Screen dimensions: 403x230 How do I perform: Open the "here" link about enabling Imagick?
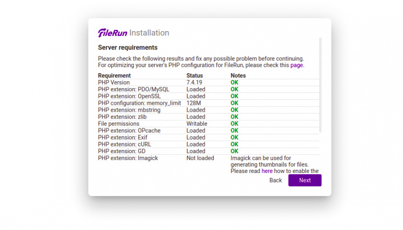[267, 171]
